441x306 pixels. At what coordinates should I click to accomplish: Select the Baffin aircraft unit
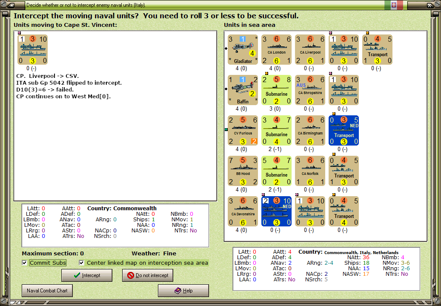click(243, 90)
